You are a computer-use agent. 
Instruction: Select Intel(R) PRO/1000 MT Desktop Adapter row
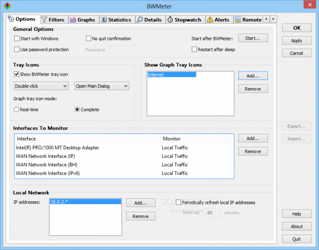click(124, 148)
